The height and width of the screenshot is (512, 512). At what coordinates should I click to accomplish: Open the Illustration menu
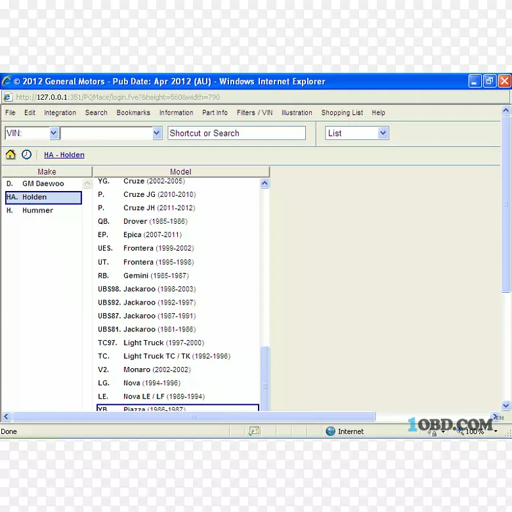[x=297, y=113]
